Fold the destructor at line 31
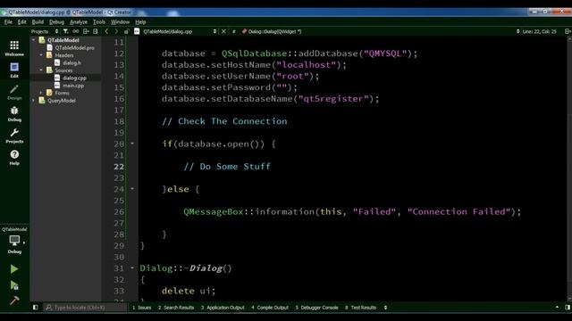Viewport: 572px width, 321px height. pos(132,268)
